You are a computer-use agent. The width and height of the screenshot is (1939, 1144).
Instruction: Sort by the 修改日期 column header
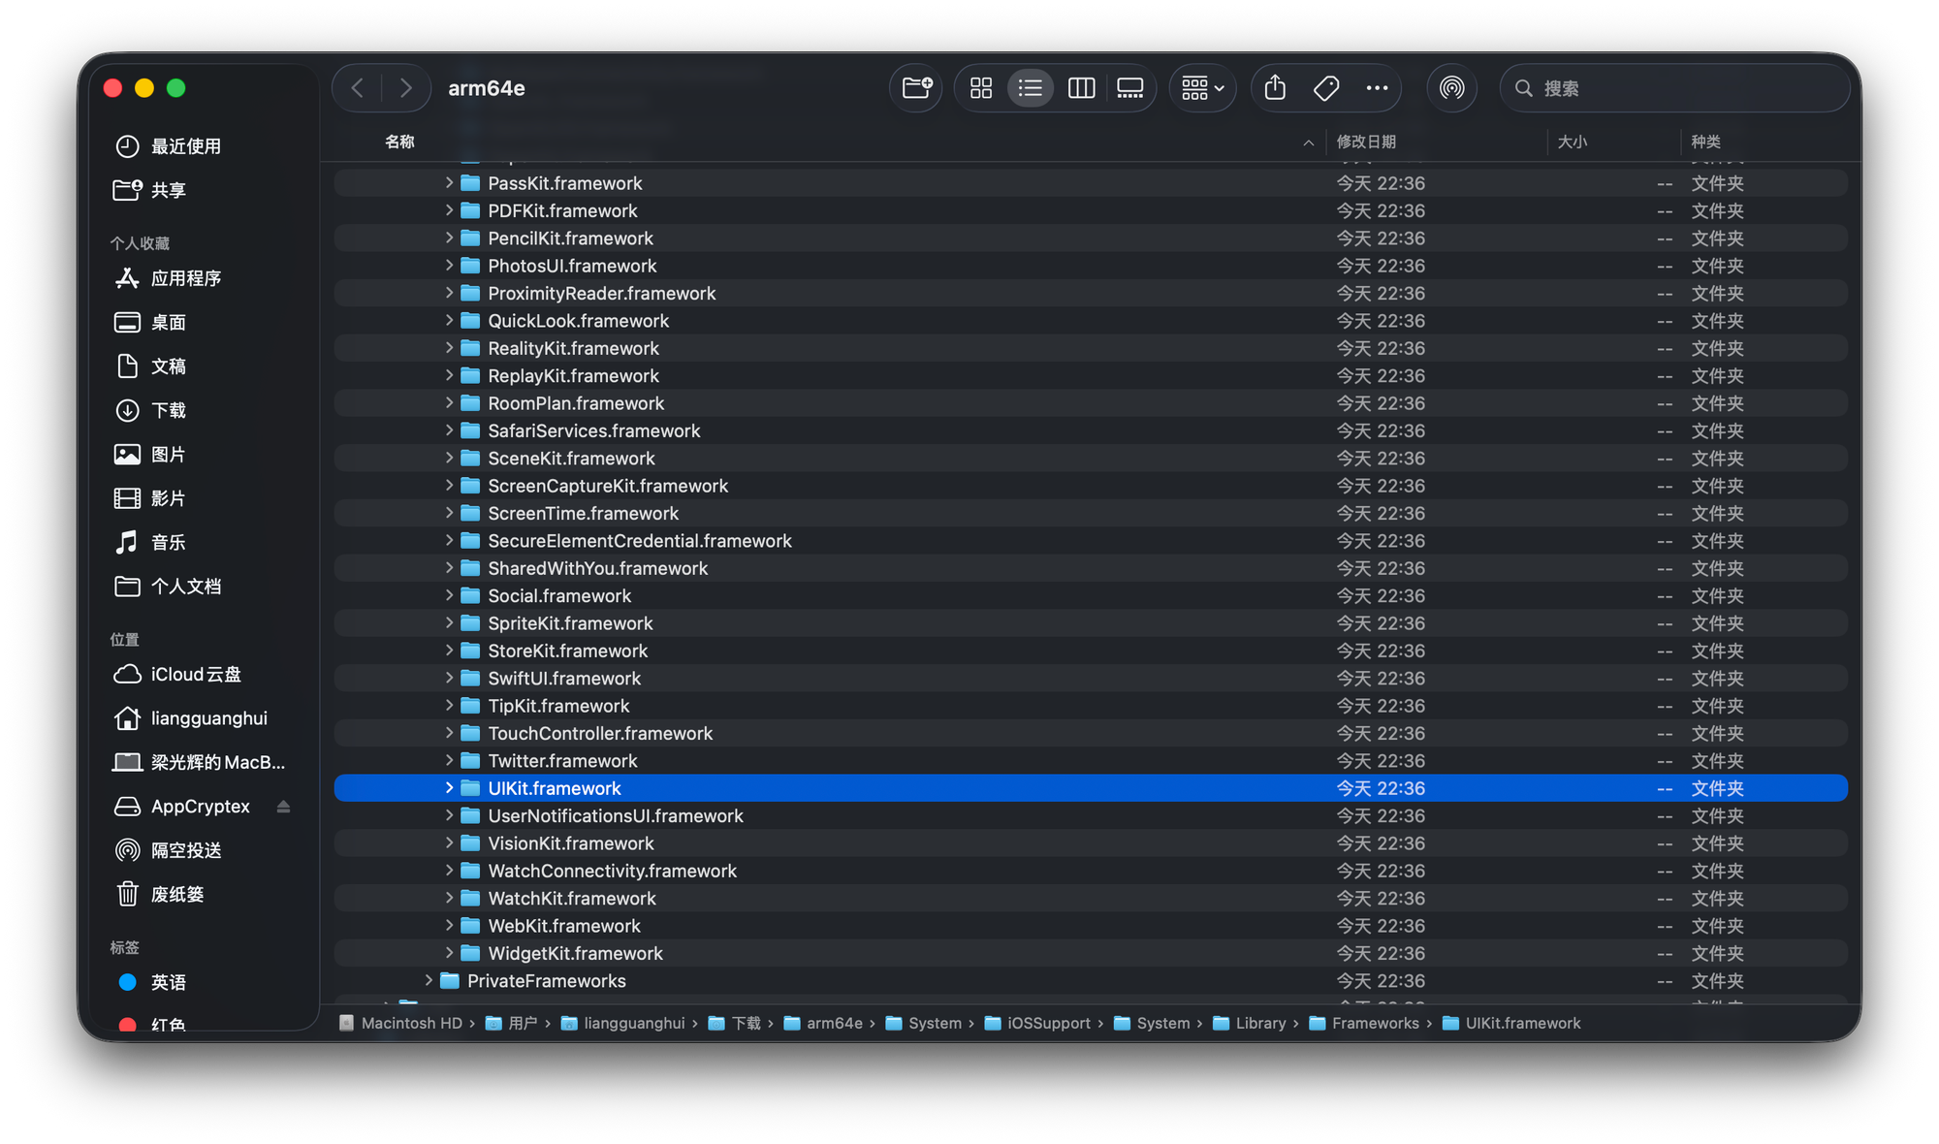point(1366,142)
